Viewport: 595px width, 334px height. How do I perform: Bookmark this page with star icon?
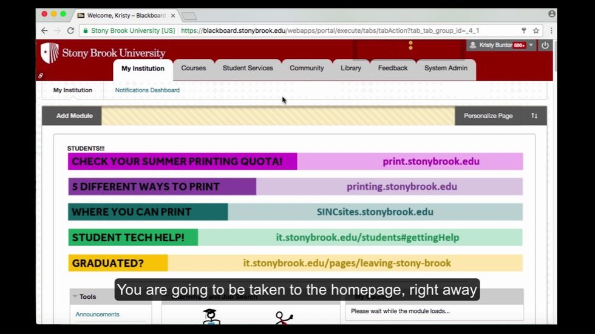coord(536,30)
